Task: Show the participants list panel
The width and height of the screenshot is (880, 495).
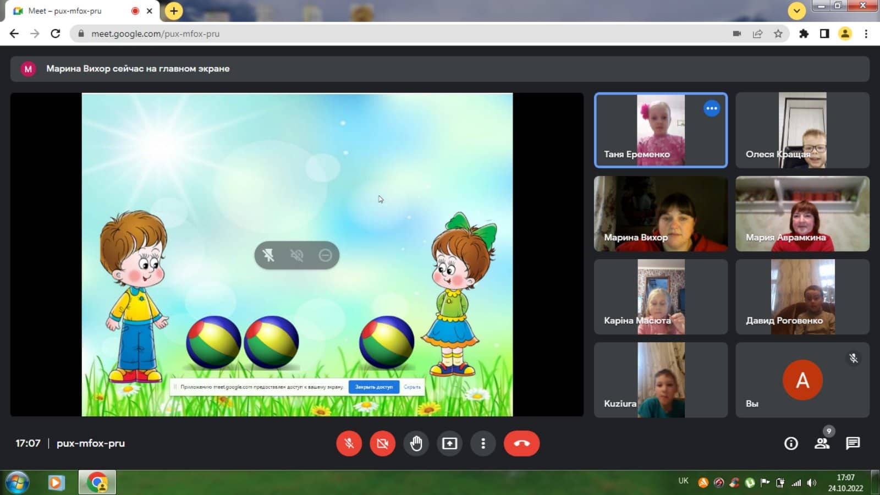Action: pyautogui.click(x=822, y=443)
